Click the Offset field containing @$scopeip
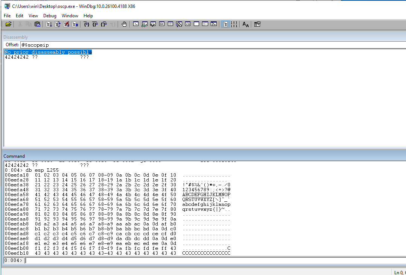 pos(211,45)
